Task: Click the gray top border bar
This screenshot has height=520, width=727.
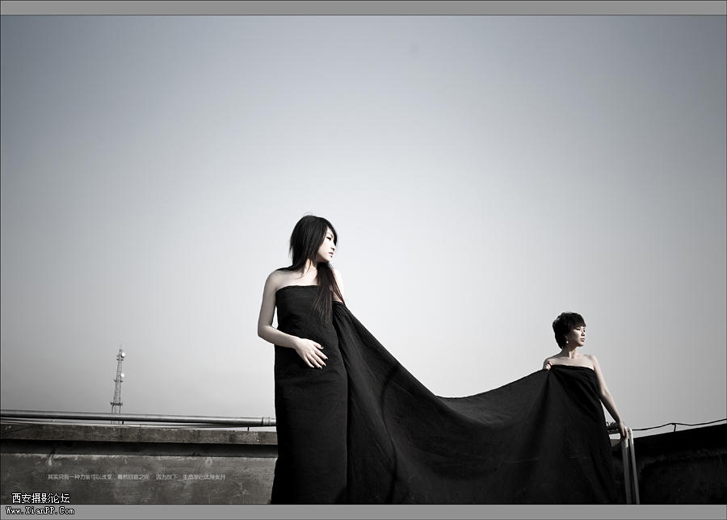Action: (x=363, y=7)
